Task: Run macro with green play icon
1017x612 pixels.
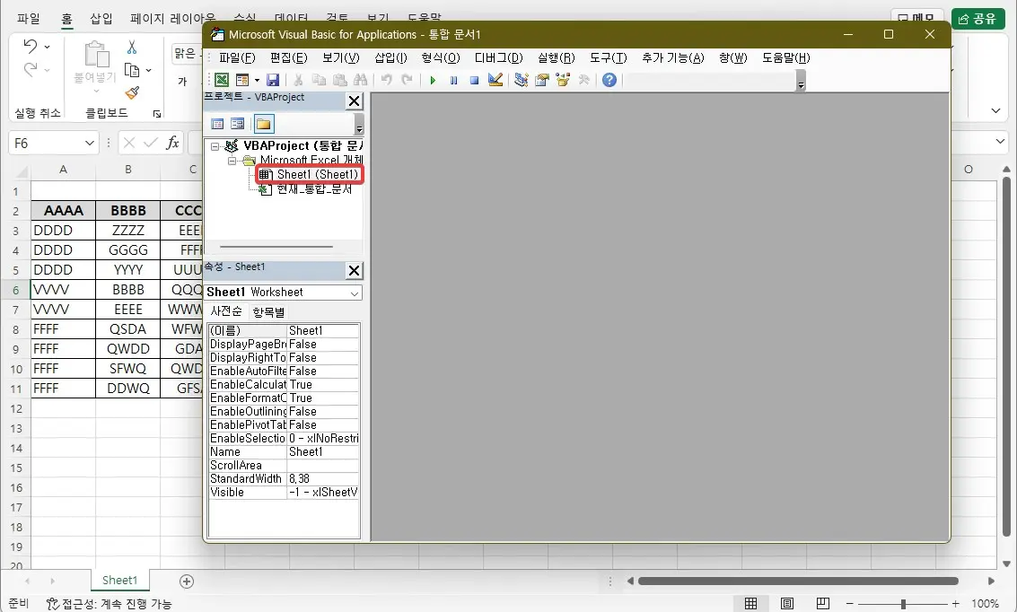Action: (433, 80)
